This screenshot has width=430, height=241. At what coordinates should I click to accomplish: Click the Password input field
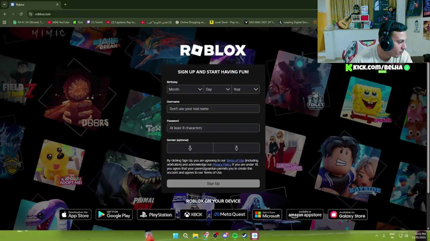click(213, 128)
